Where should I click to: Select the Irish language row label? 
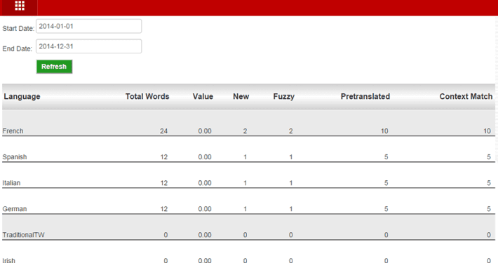tap(8, 260)
